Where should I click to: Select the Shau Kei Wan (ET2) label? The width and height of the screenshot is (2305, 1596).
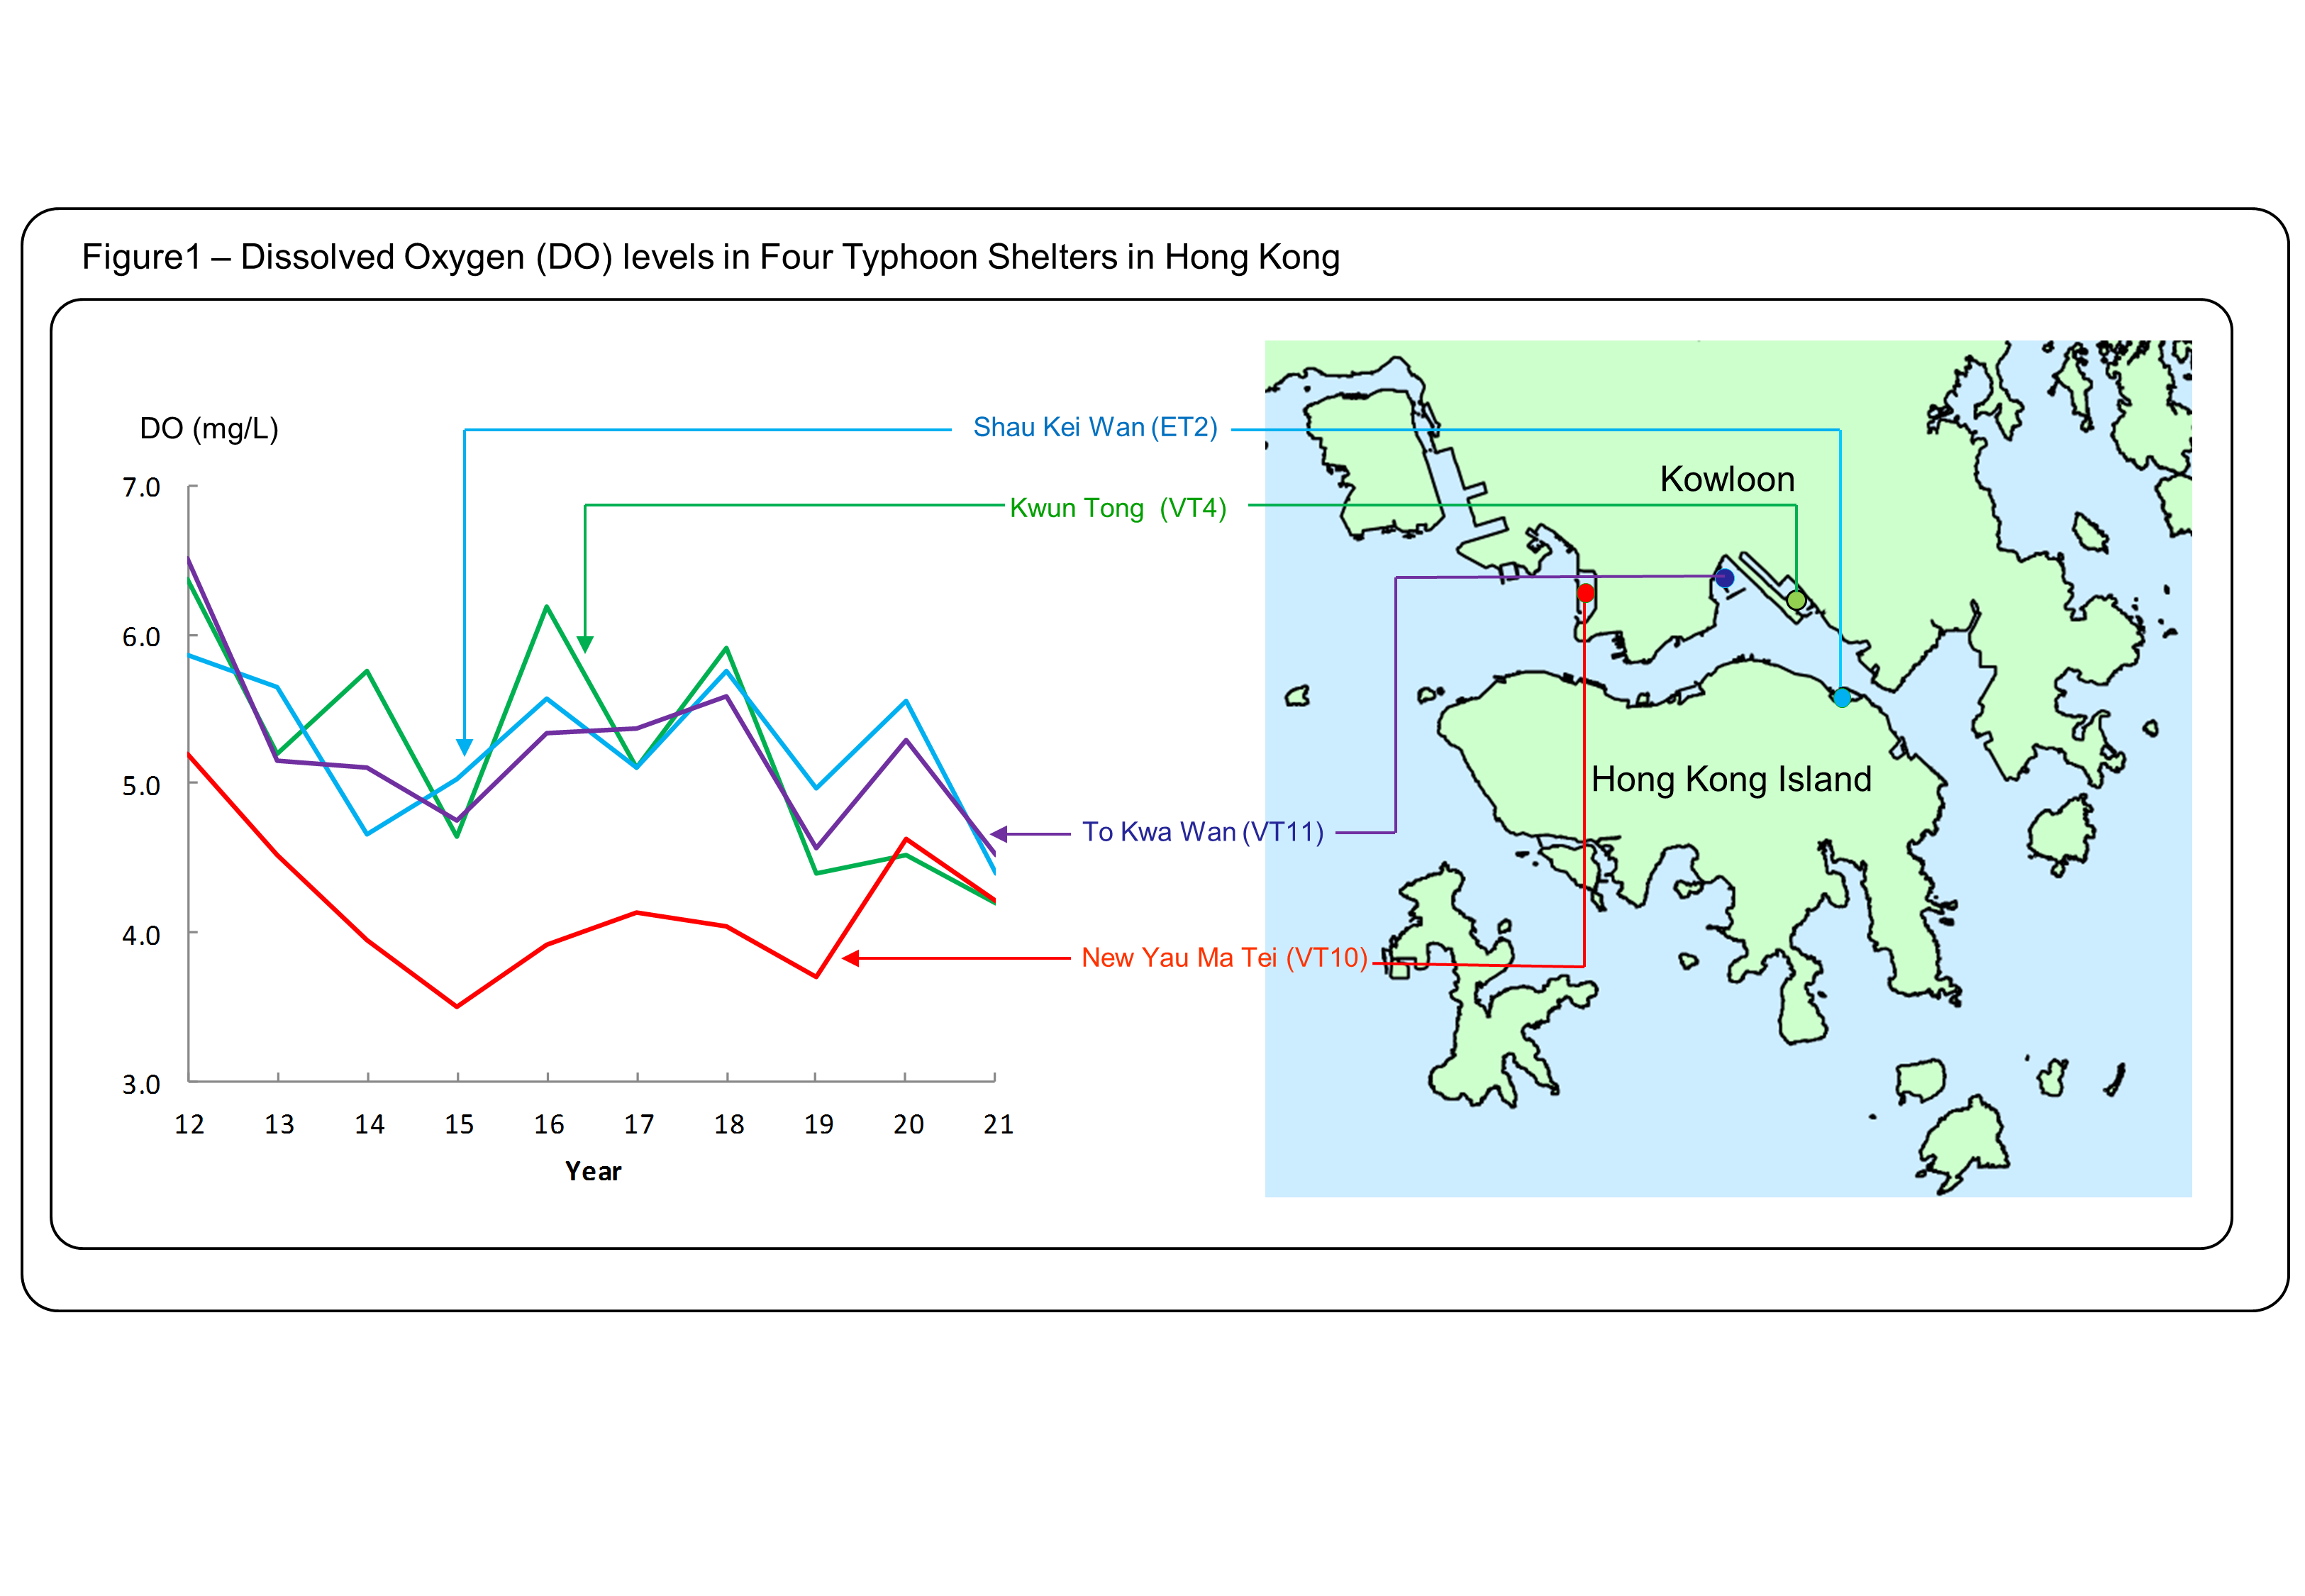[x=1094, y=428]
